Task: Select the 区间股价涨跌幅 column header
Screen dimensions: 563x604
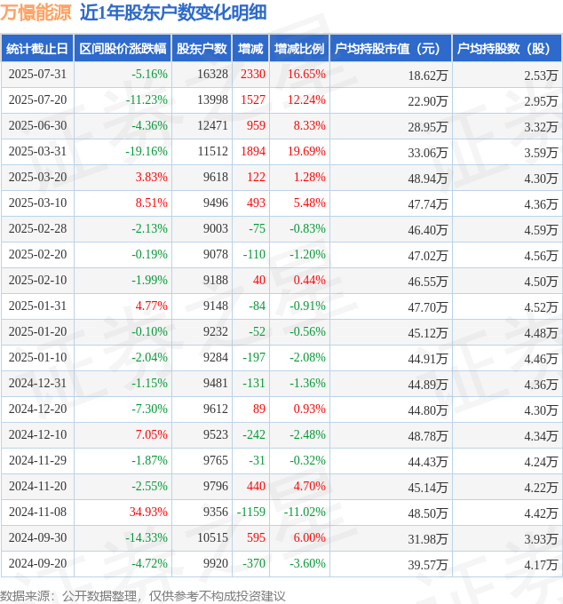Action: [122, 49]
